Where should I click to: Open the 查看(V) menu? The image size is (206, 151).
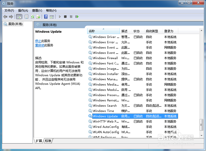click(x=37, y=10)
